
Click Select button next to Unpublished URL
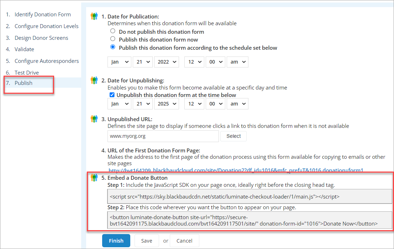tap(233, 136)
